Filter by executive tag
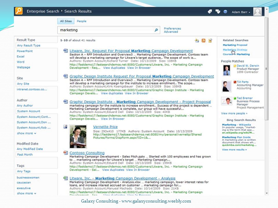 coord(23,188)
